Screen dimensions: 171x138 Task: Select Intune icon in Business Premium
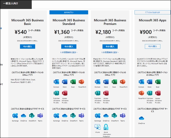(97, 127)
